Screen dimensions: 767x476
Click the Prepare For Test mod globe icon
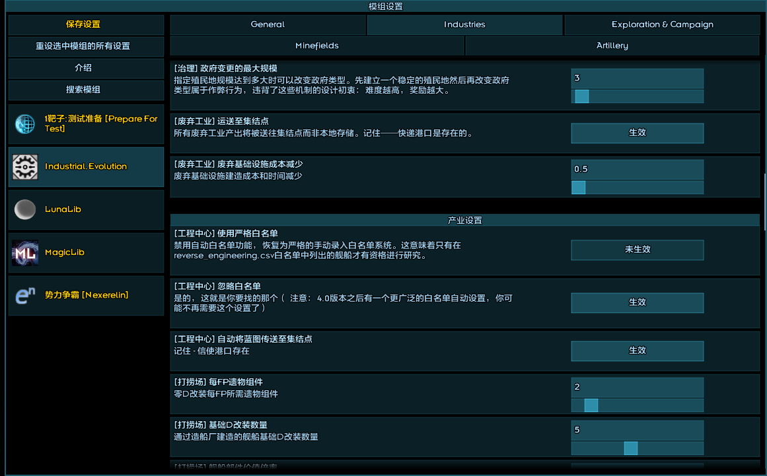click(25, 123)
